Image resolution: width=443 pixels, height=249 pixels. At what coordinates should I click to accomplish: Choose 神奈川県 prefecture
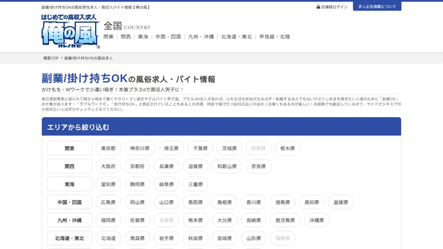coord(140,148)
